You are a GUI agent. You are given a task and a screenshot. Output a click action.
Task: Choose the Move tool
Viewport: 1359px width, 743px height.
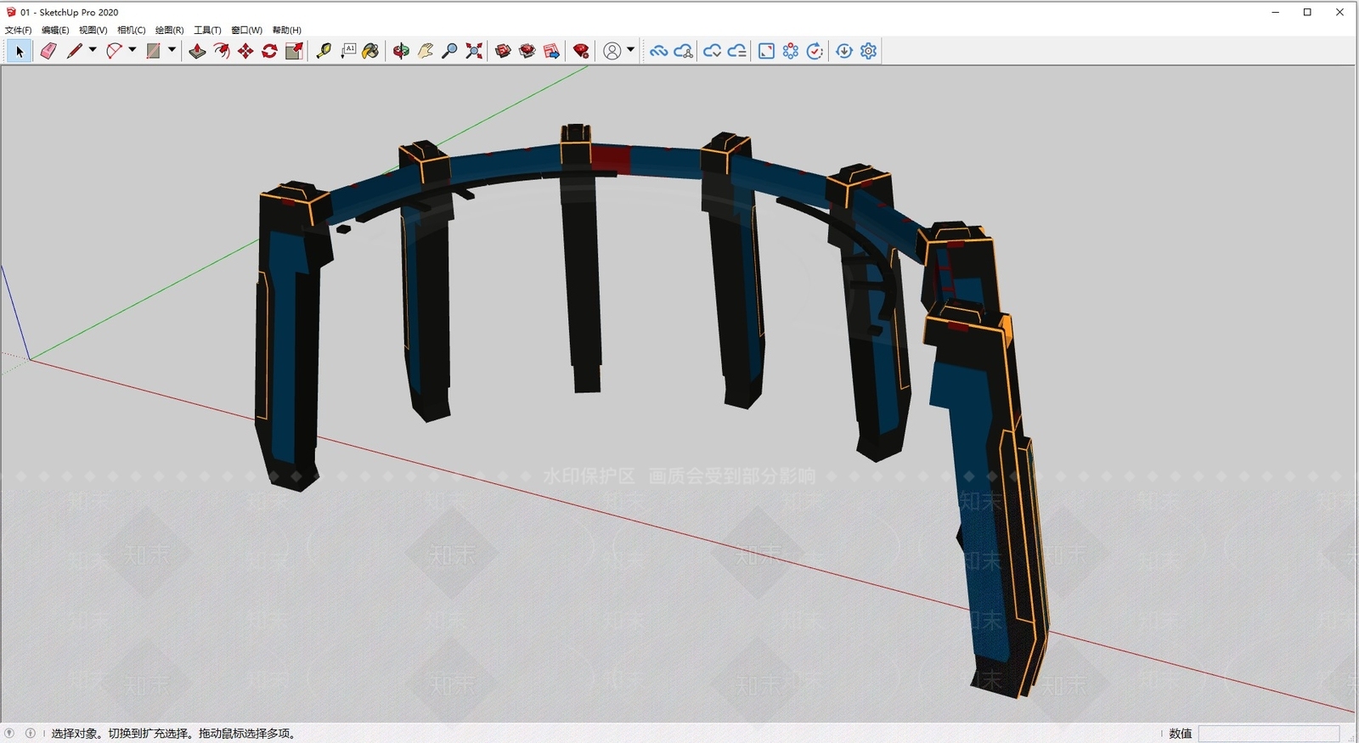pos(245,51)
